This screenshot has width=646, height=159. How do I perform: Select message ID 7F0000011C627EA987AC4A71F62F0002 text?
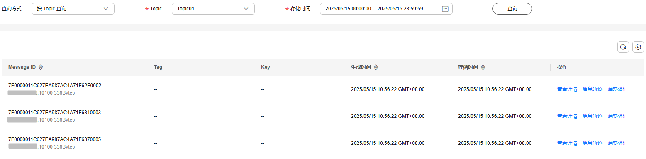coord(55,86)
